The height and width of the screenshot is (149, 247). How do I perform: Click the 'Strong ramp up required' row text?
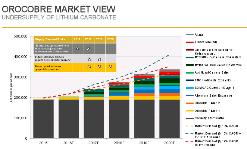pos(52,48)
